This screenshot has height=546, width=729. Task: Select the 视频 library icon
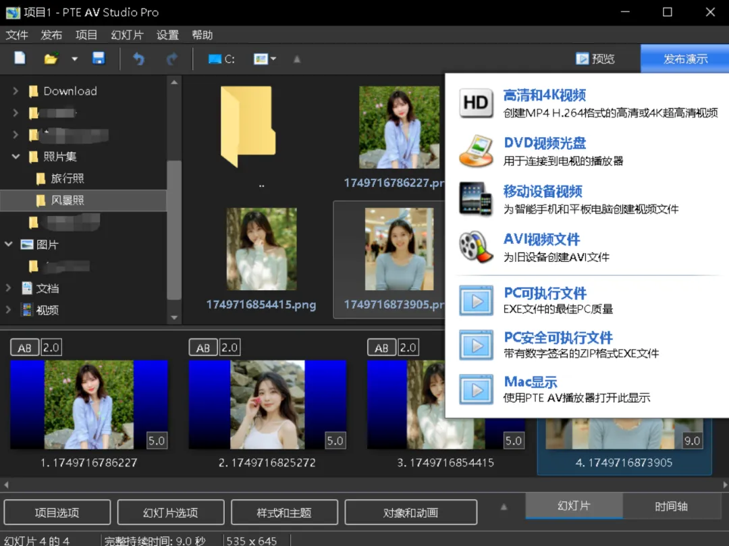tap(27, 310)
